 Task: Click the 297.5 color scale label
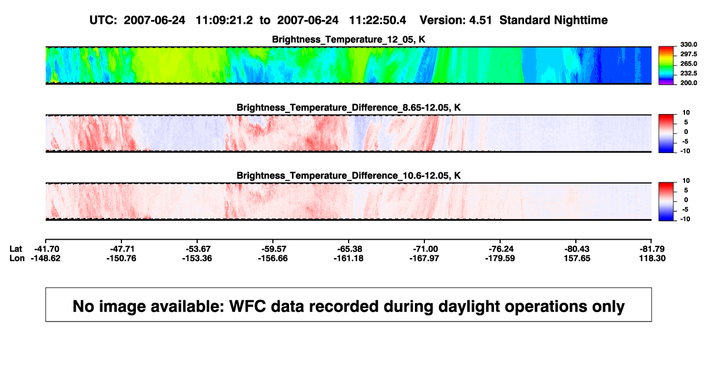click(x=690, y=55)
